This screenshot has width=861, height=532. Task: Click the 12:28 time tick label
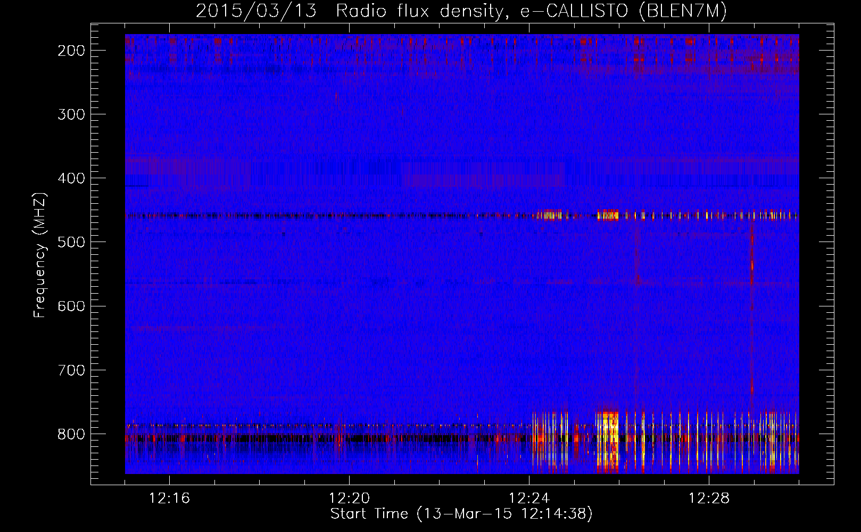[x=709, y=498]
